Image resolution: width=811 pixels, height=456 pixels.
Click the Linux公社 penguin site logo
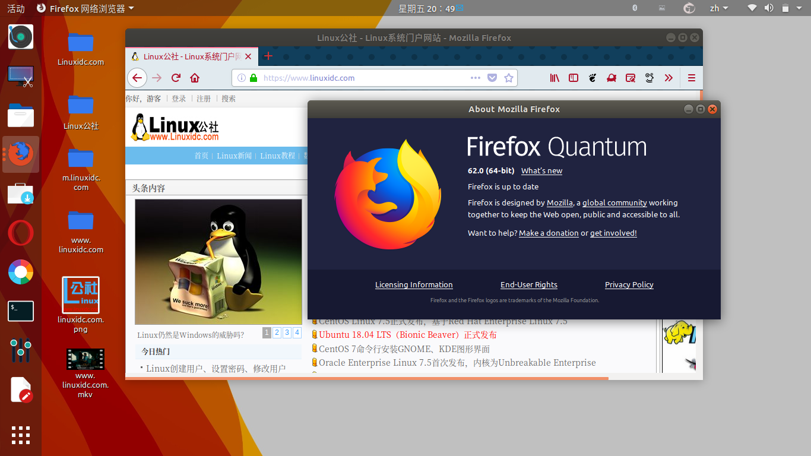pyautogui.click(x=175, y=127)
